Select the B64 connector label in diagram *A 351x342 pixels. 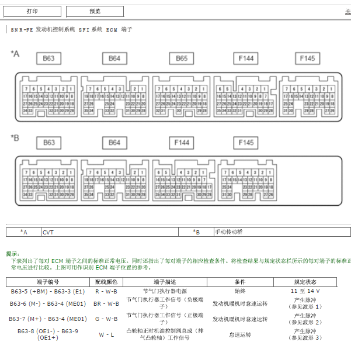tap(114, 58)
